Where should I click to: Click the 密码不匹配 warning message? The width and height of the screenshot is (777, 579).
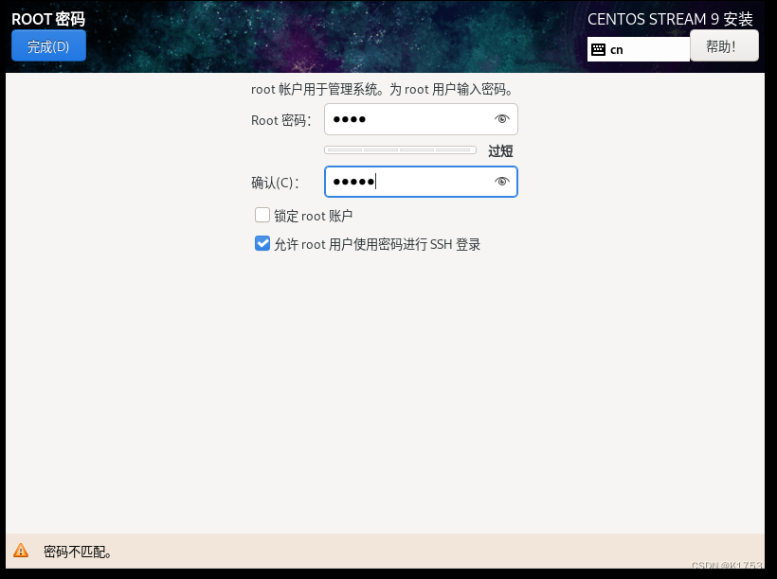pos(78,552)
